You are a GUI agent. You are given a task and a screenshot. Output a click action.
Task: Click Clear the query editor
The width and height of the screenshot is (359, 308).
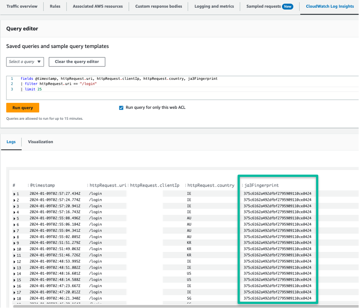pos(77,62)
